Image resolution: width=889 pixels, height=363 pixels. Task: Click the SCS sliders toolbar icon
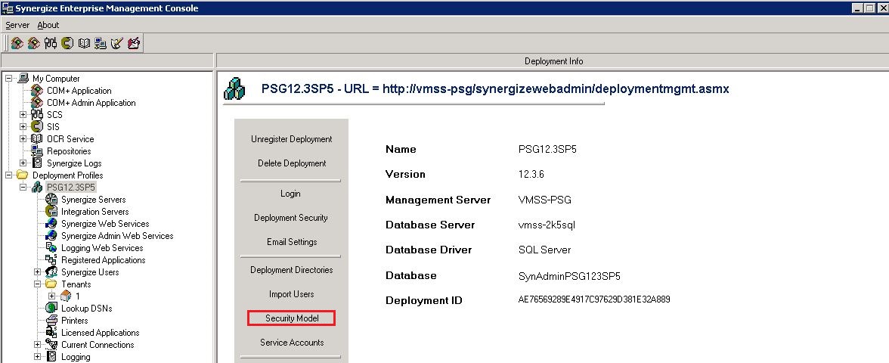pos(51,43)
